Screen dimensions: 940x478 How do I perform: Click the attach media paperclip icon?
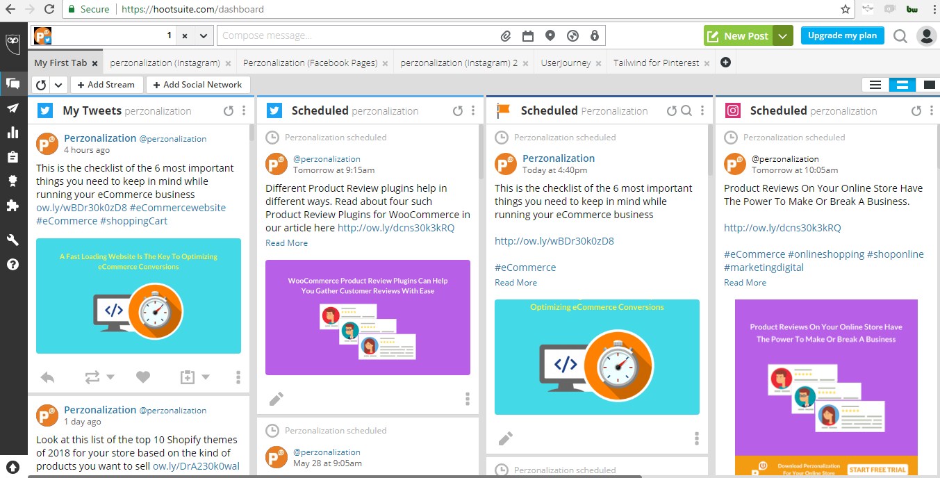tap(506, 35)
